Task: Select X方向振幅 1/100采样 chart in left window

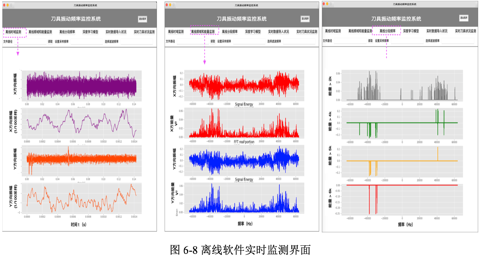Action: pyautogui.click(x=82, y=123)
